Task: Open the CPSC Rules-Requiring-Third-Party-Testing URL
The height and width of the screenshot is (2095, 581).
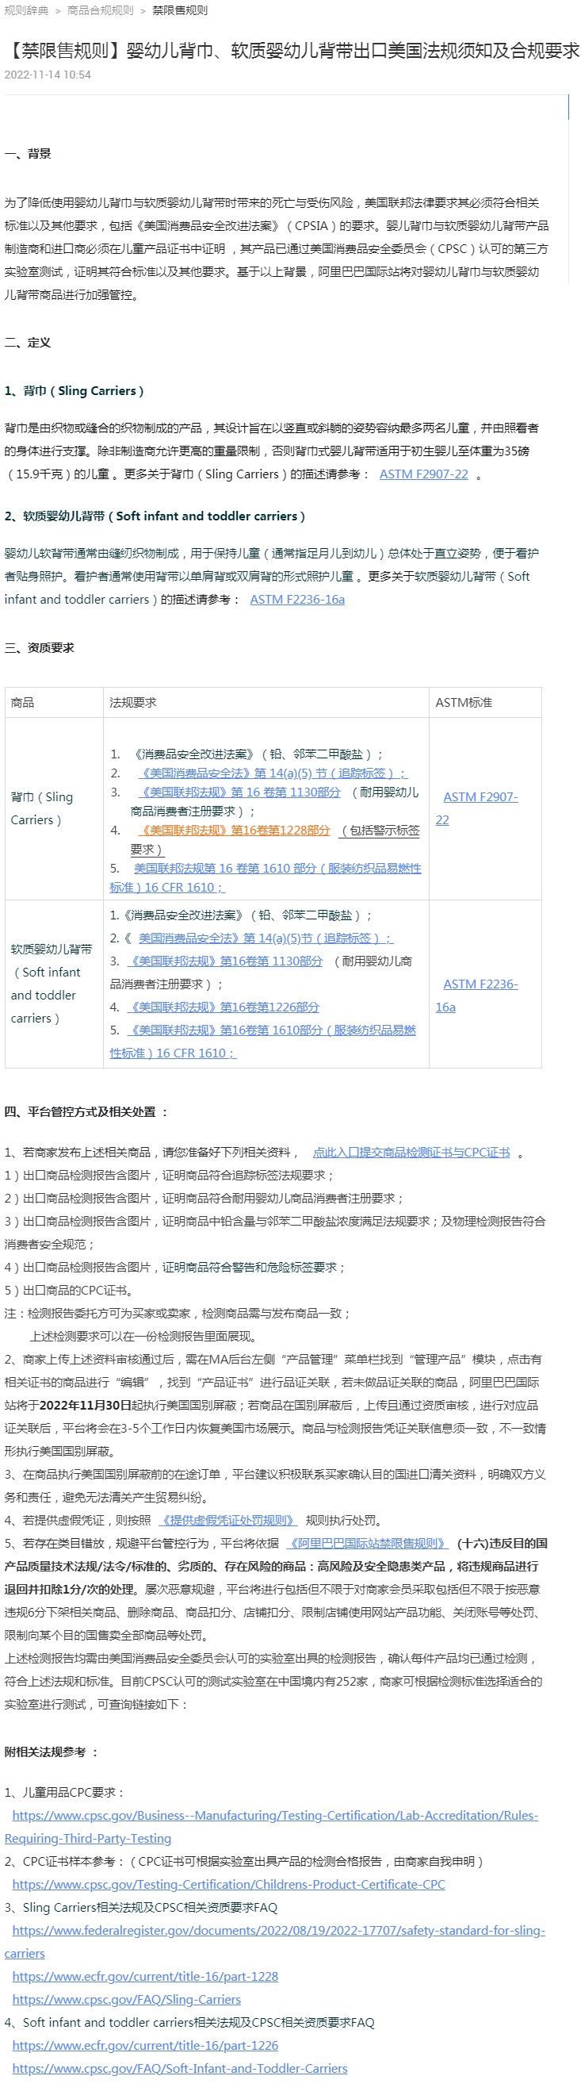Action: pyautogui.click(x=275, y=1815)
